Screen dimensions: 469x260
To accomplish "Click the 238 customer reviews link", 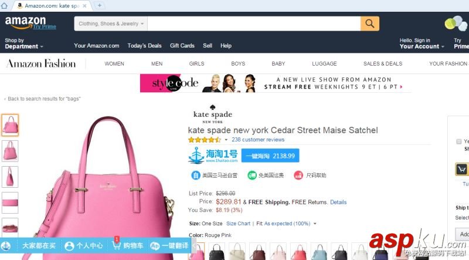I will coord(258,140).
